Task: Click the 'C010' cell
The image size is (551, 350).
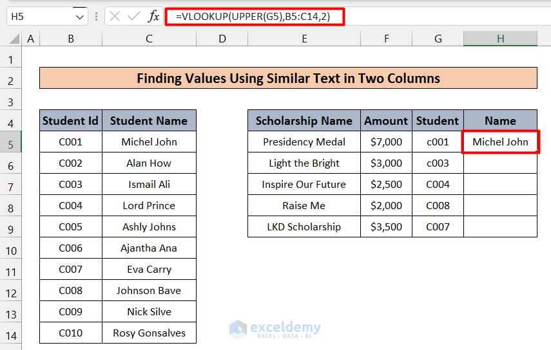Action: pyautogui.click(x=71, y=333)
